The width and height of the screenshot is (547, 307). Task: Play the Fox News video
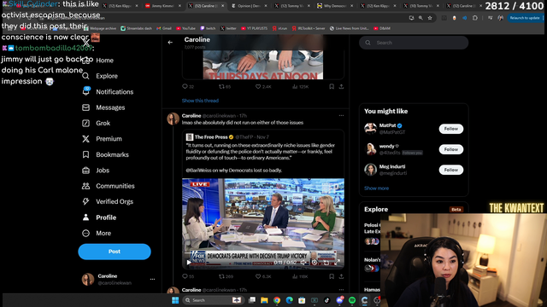[189, 263]
